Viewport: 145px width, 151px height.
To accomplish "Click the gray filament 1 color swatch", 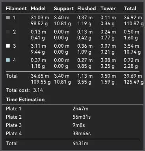I will pyautogui.click(x=8, y=17).
